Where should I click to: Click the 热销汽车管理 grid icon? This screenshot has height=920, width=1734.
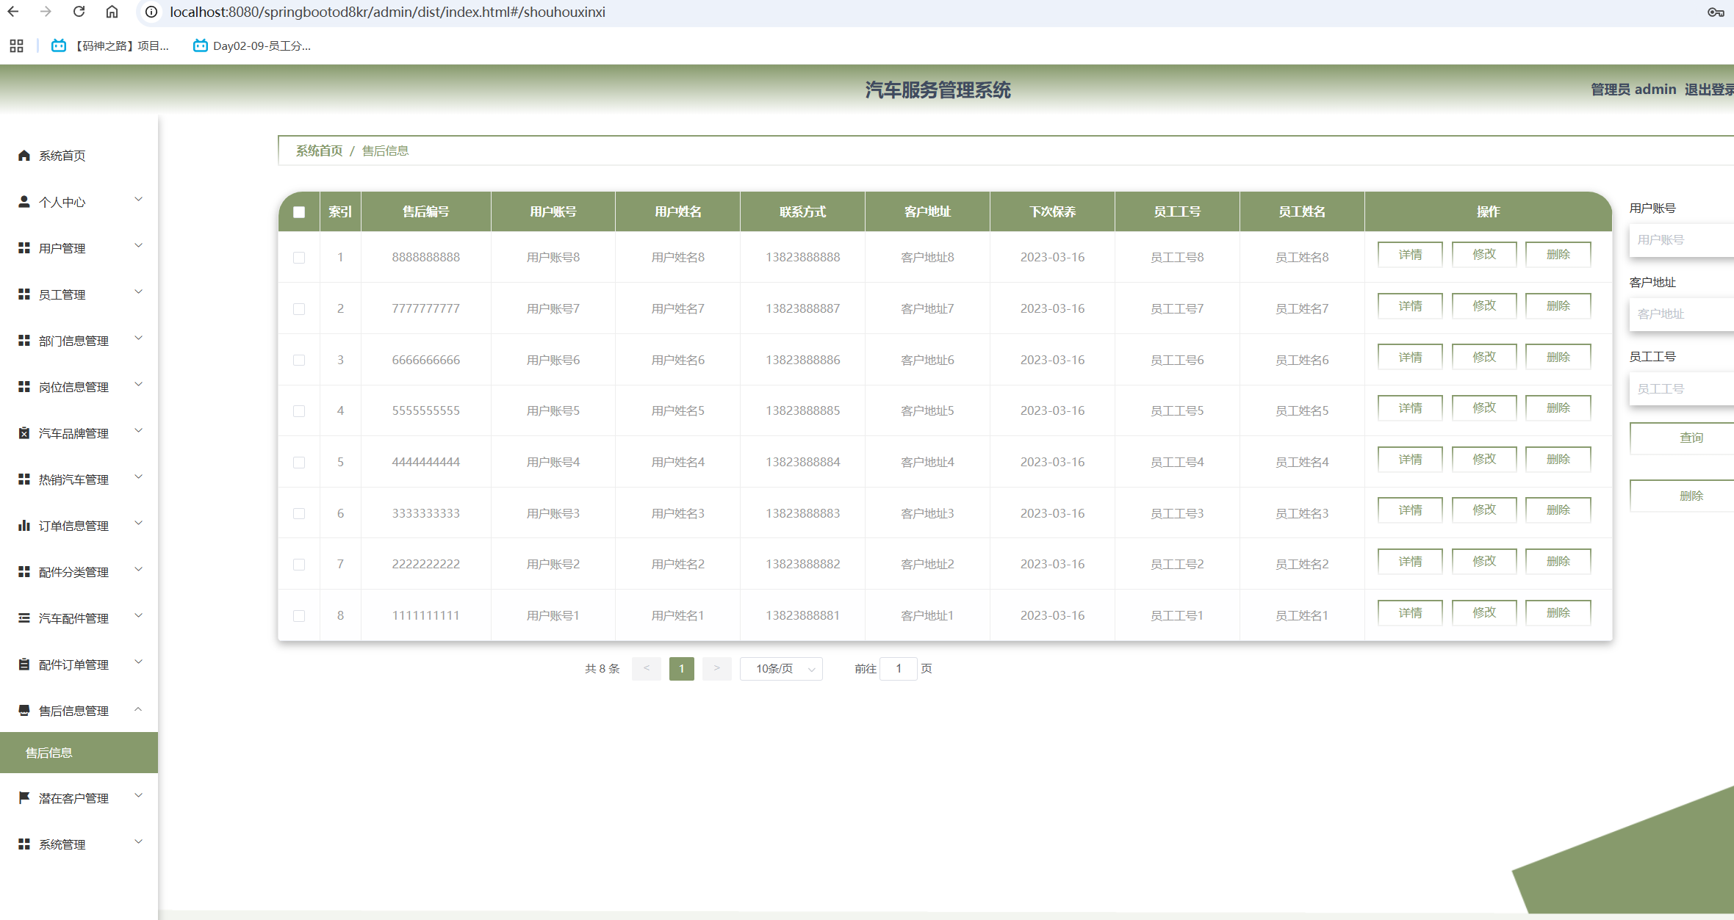tap(24, 479)
